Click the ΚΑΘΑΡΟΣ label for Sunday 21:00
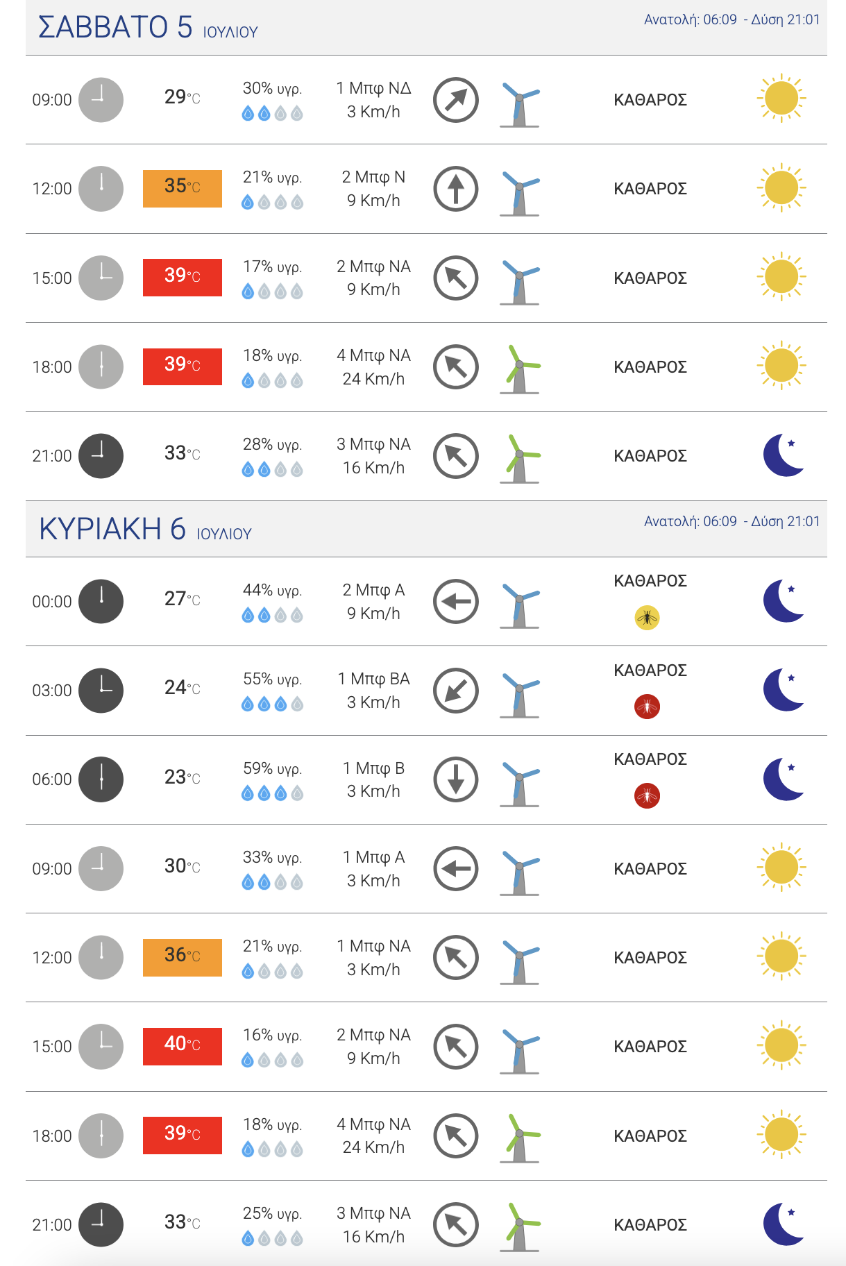Image resolution: width=846 pixels, height=1266 pixels. [650, 1225]
